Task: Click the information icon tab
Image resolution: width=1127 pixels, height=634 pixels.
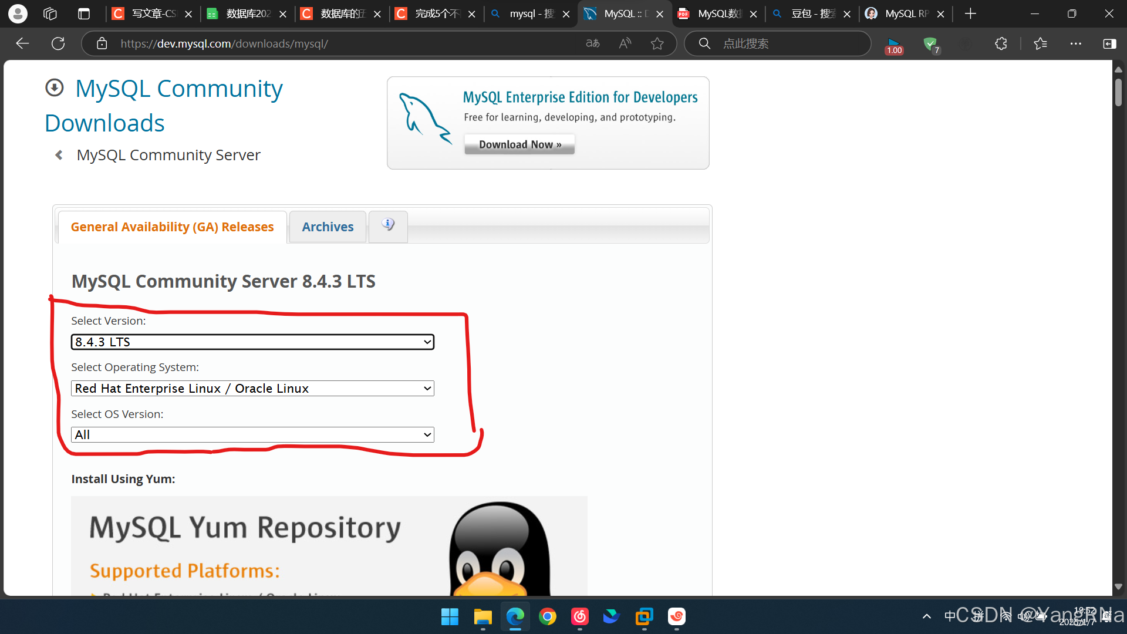Action: (x=388, y=225)
